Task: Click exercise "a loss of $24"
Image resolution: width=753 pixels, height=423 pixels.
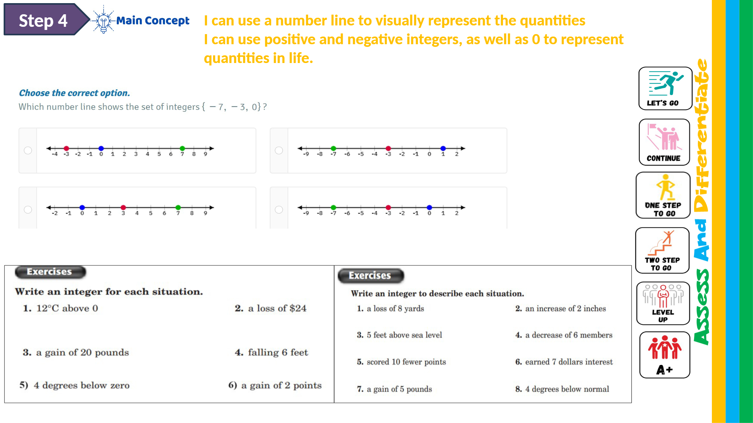Action: (277, 308)
